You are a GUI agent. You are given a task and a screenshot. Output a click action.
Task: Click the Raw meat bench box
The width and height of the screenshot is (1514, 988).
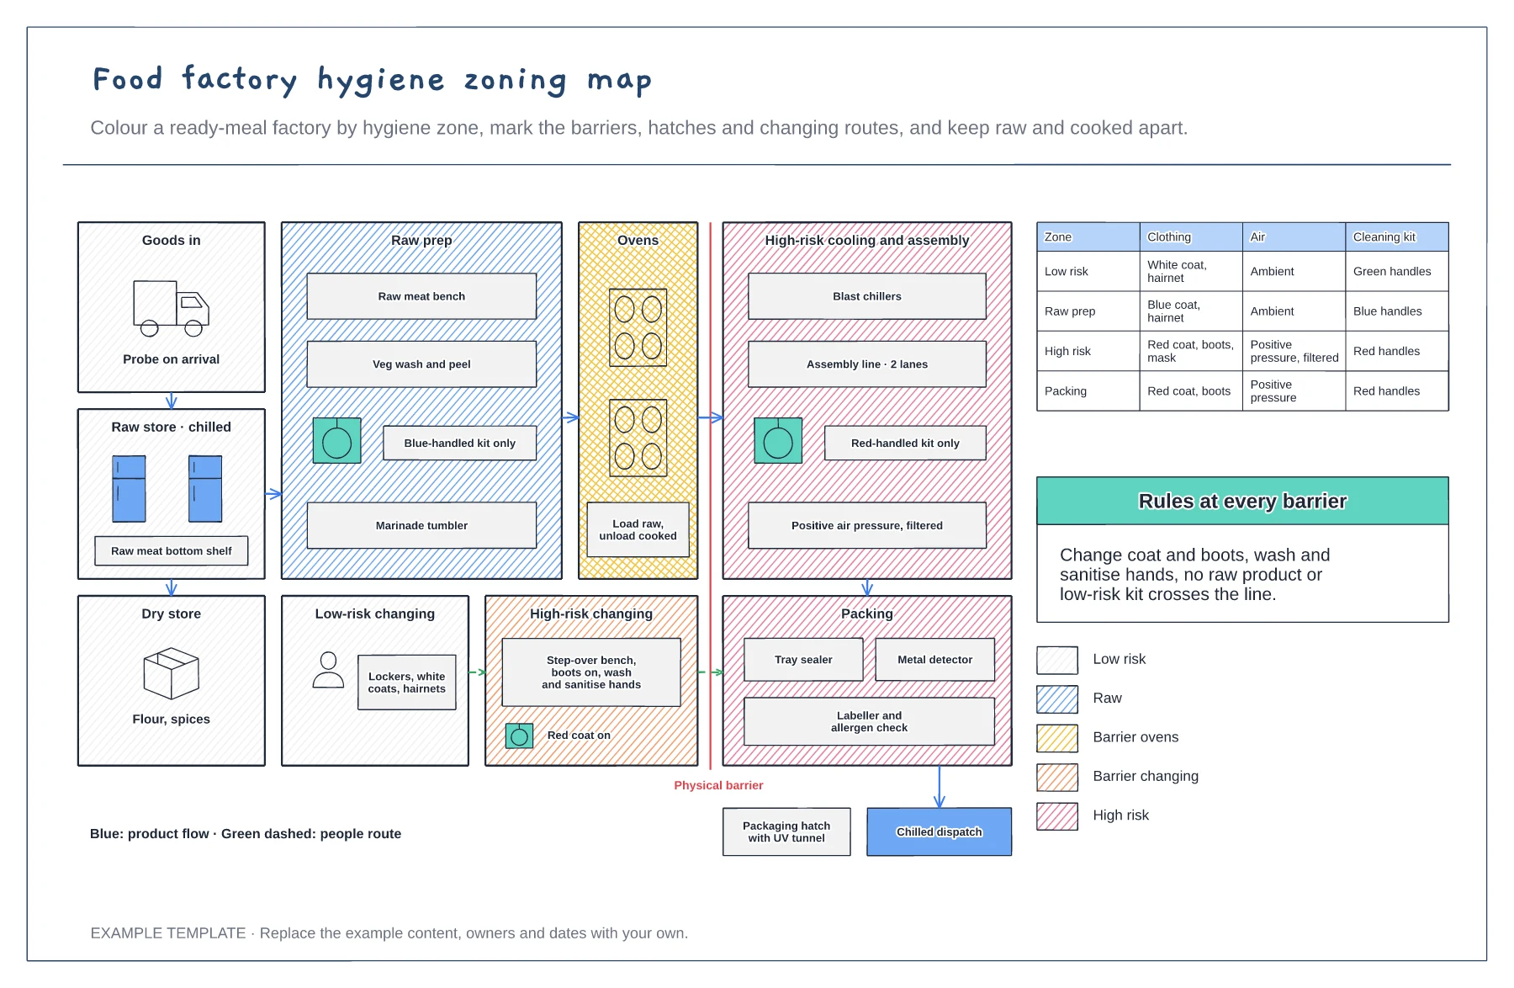pos(421,296)
